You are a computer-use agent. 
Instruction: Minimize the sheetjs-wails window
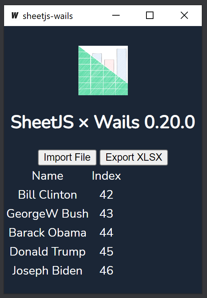tap(116, 16)
